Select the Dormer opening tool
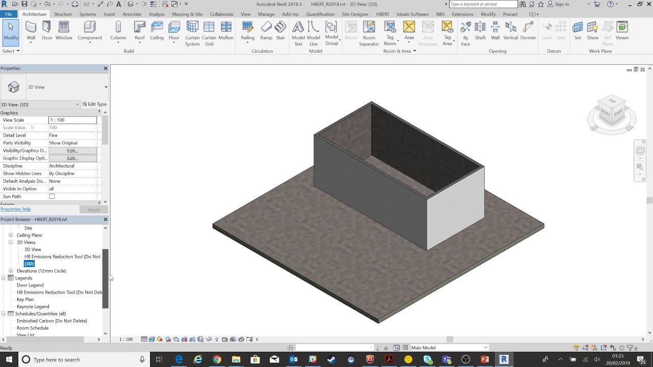Image resolution: width=653 pixels, height=367 pixels. click(528, 31)
